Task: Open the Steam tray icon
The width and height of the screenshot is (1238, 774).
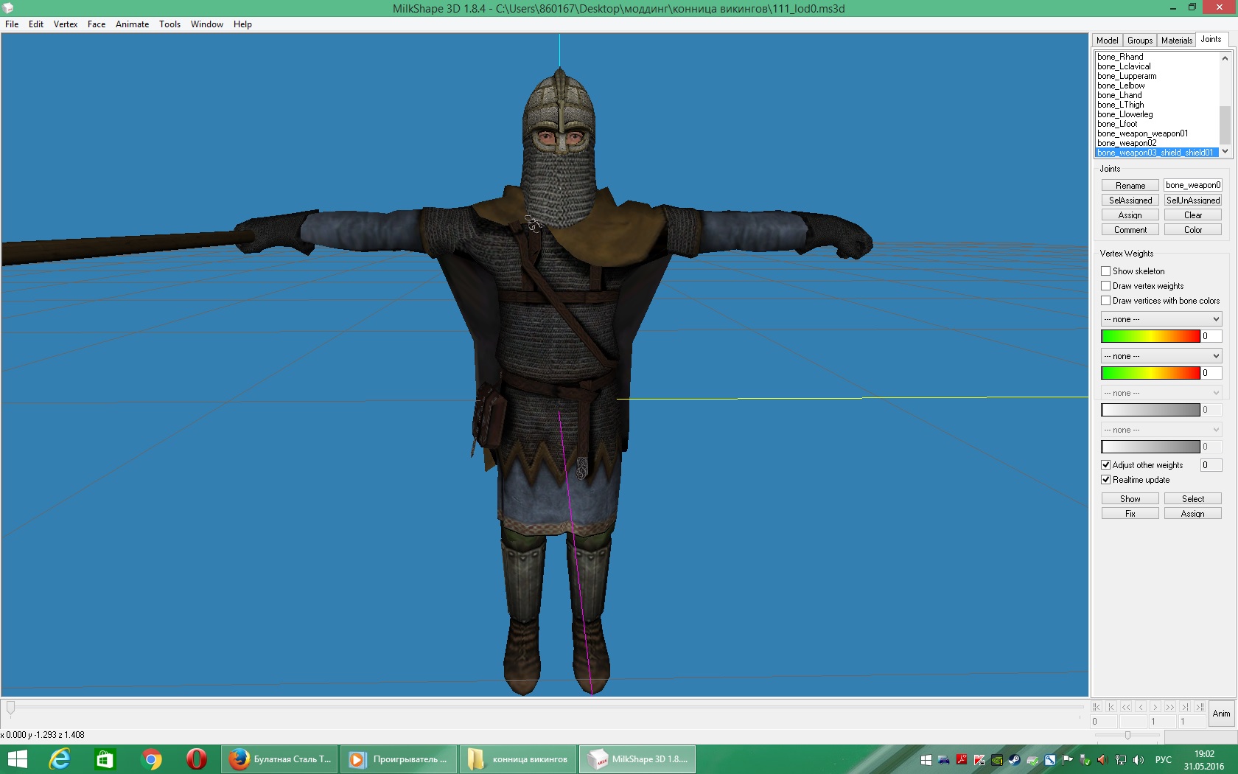Action: [x=1015, y=760]
